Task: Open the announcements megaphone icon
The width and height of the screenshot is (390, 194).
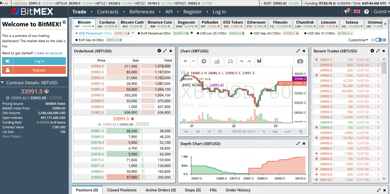Action: tap(347, 11)
